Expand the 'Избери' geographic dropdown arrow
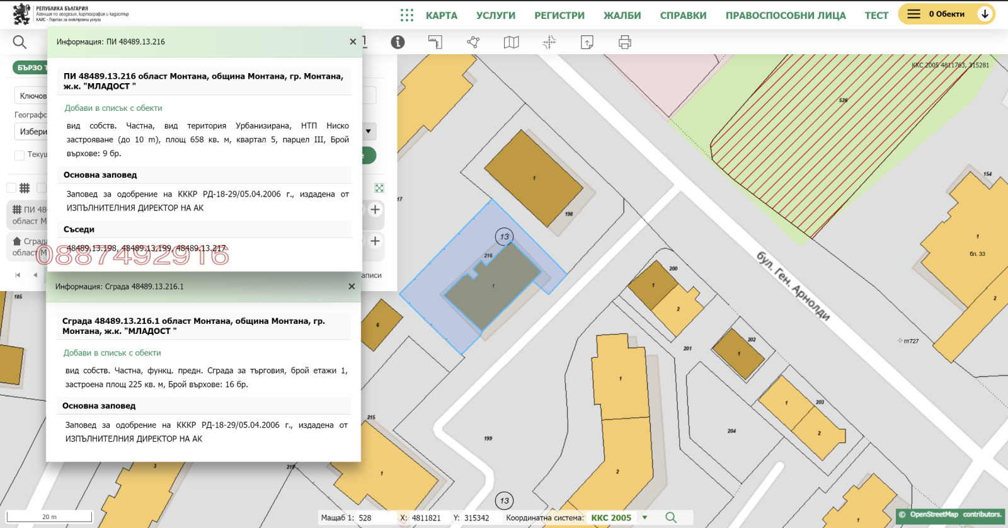The image size is (1008, 528). (368, 132)
